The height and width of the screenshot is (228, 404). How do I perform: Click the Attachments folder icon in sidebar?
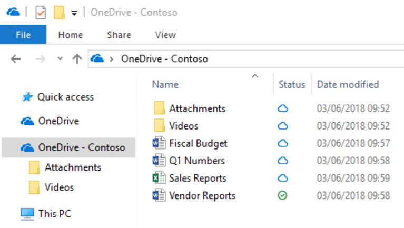[34, 167]
